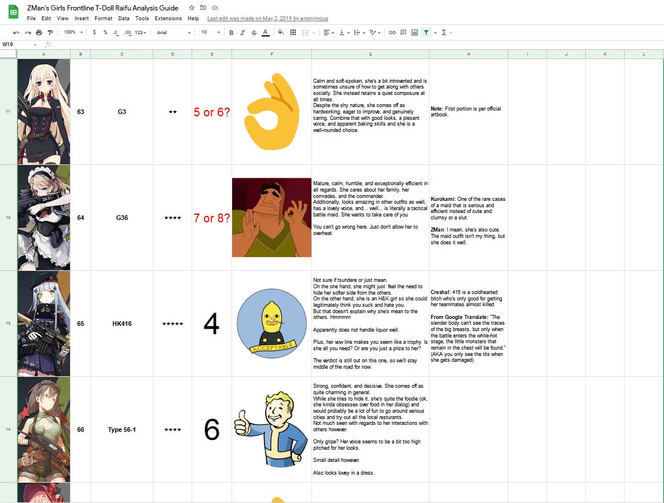This screenshot has width=664, height=503.
Task: Open the File menu
Action: [31, 19]
